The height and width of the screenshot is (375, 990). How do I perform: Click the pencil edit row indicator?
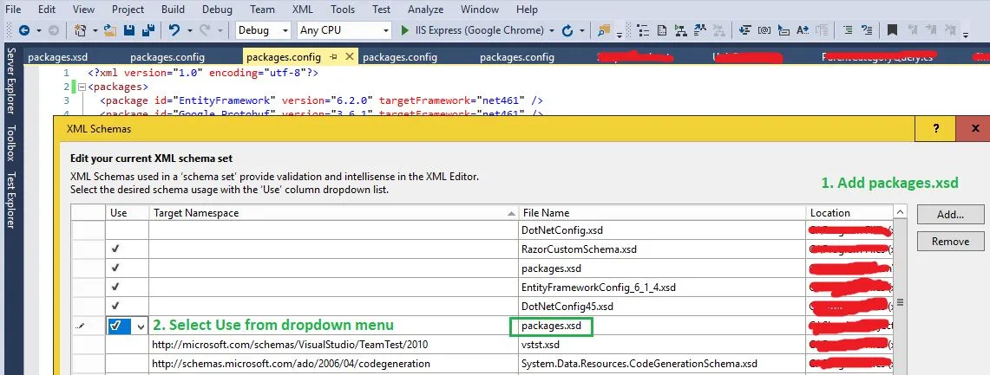point(79,326)
